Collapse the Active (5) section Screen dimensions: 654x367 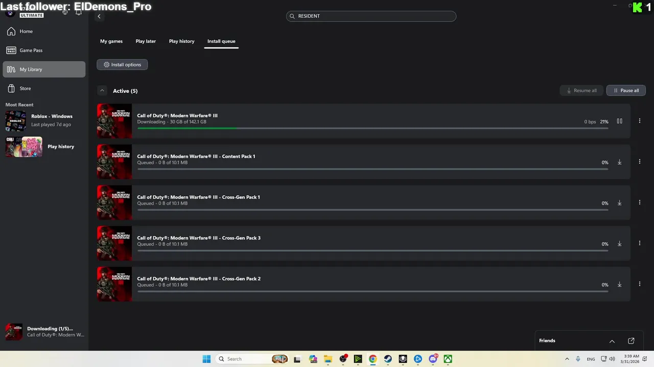coord(102,91)
